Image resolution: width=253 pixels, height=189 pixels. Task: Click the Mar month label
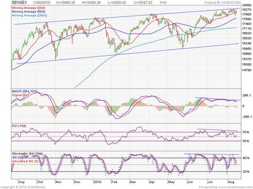[133, 182]
